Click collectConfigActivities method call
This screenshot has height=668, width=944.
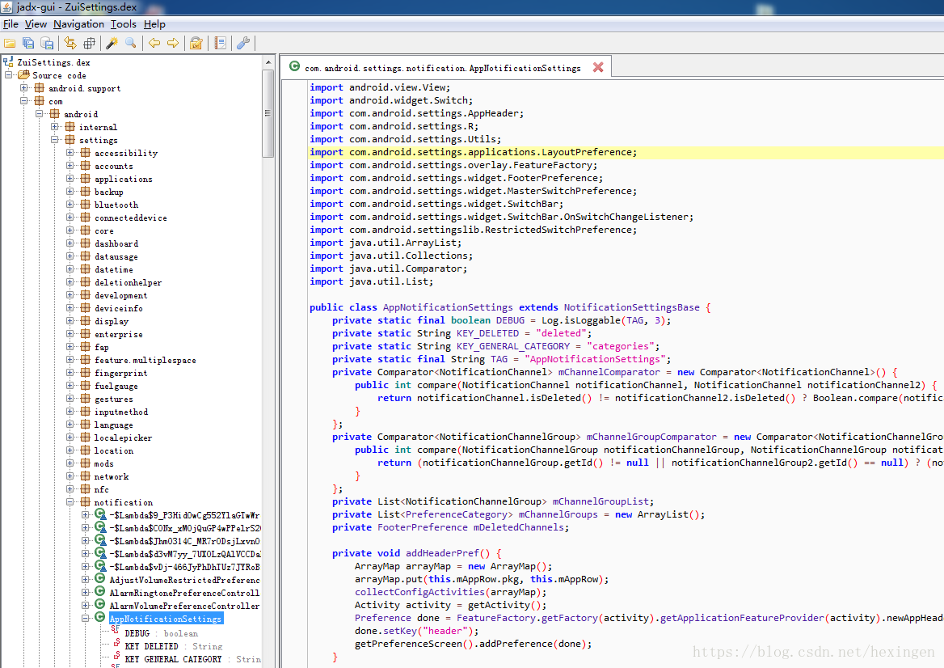pyautogui.click(x=419, y=592)
